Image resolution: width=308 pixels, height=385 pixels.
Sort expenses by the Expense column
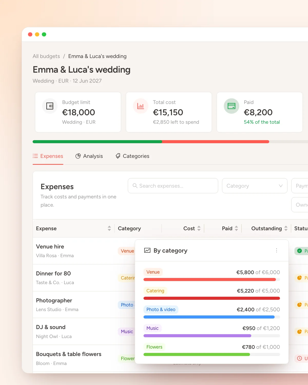(x=109, y=228)
